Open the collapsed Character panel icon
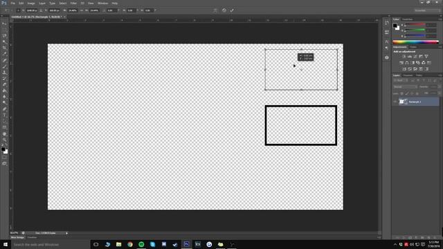 coord(387,41)
